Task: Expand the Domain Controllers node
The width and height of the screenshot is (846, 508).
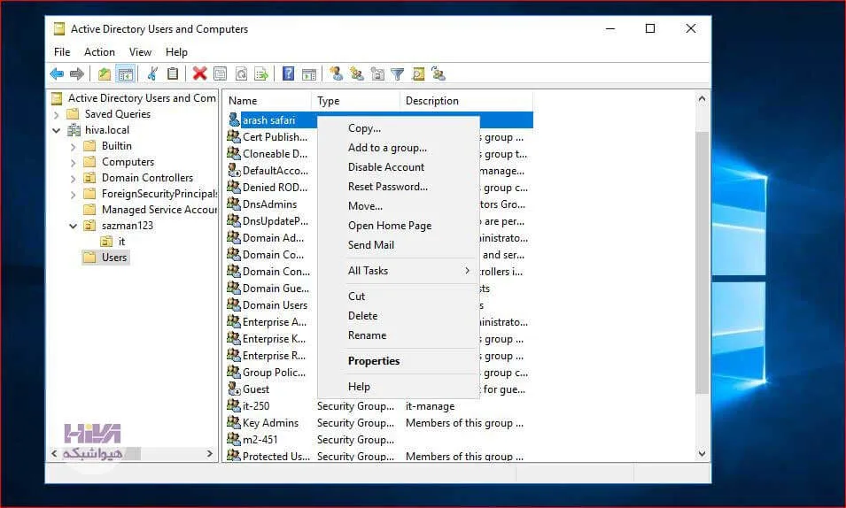Action: (x=74, y=179)
